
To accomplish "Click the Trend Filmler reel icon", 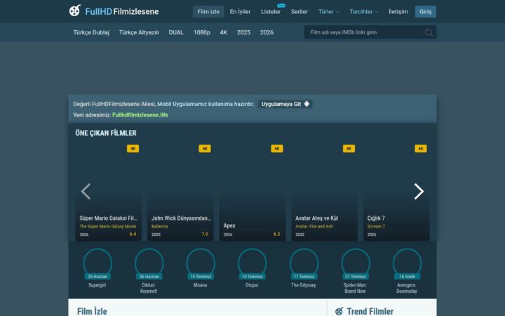I will click(x=339, y=312).
